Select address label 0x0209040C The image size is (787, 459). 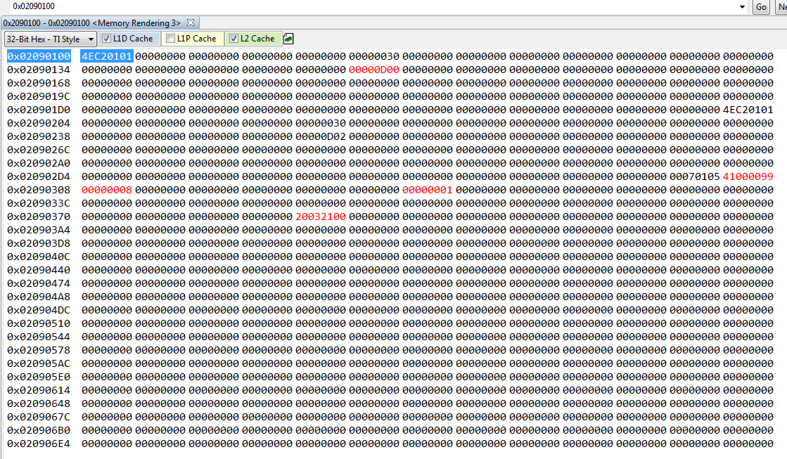(39, 257)
